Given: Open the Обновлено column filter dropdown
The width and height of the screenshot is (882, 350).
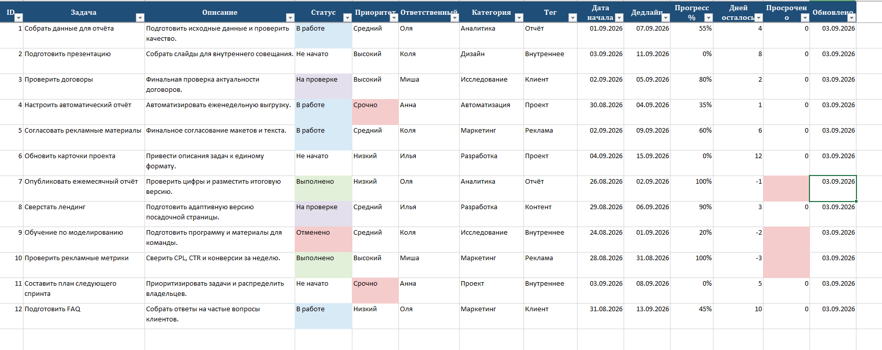Looking at the screenshot, I should pos(851,18).
